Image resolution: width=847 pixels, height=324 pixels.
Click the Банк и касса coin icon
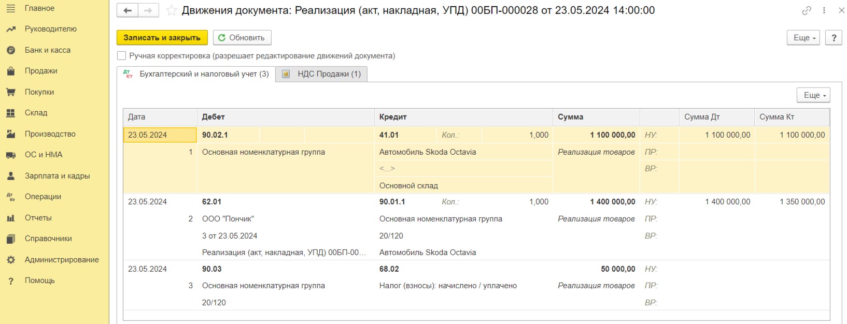pos(10,50)
